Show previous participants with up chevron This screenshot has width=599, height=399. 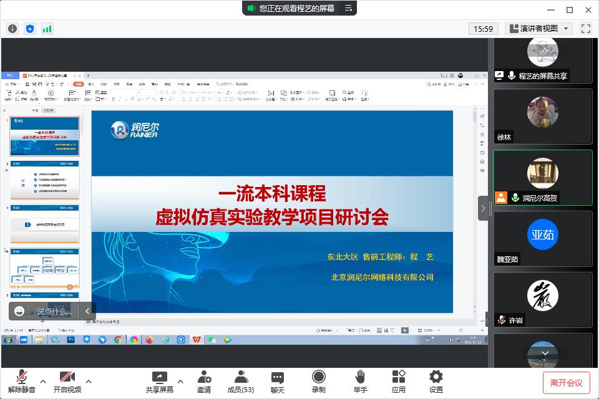click(x=544, y=50)
